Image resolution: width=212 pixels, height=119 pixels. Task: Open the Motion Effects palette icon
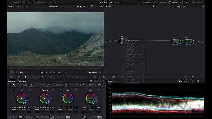click(x=50, y=77)
